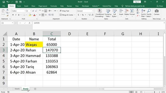Switch to the Page Layout tab
Image resolution: width=166 pixels, height=93 pixels.
[x=43, y=6]
